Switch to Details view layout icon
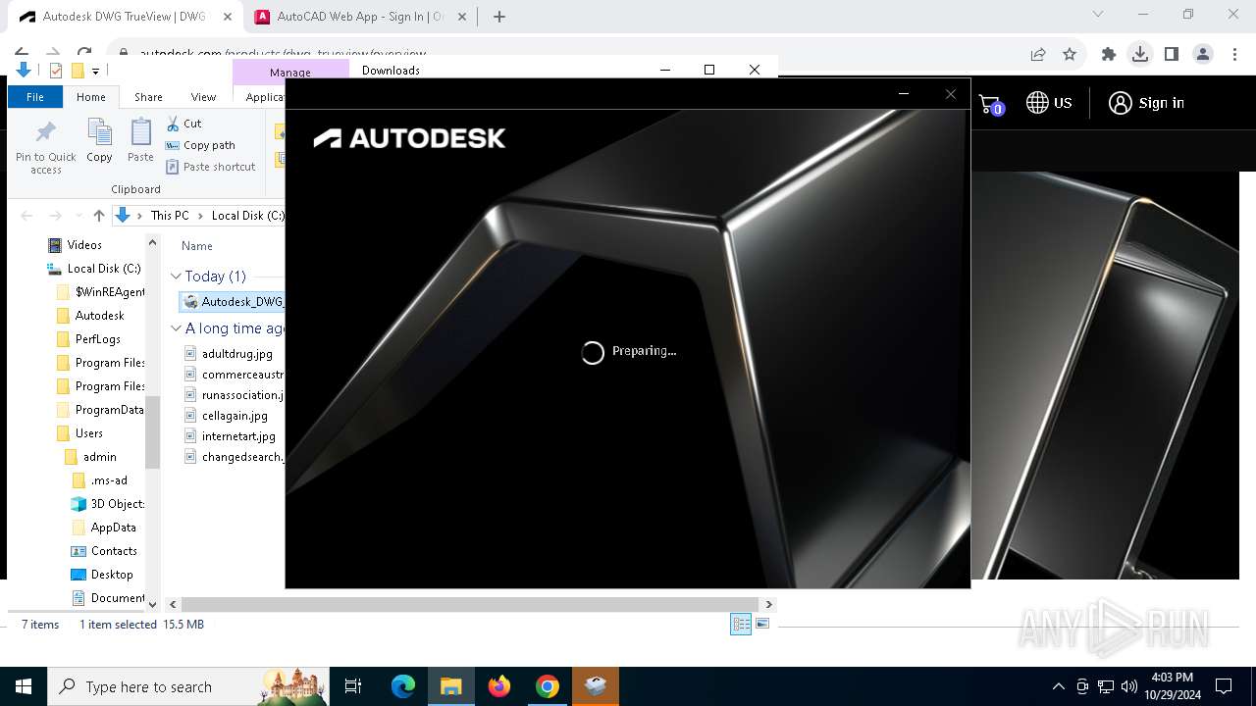The width and height of the screenshot is (1256, 706). tap(741, 625)
